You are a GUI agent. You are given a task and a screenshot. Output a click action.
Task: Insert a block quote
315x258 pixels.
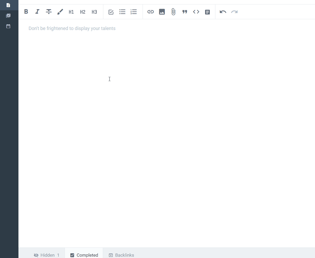(185, 12)
